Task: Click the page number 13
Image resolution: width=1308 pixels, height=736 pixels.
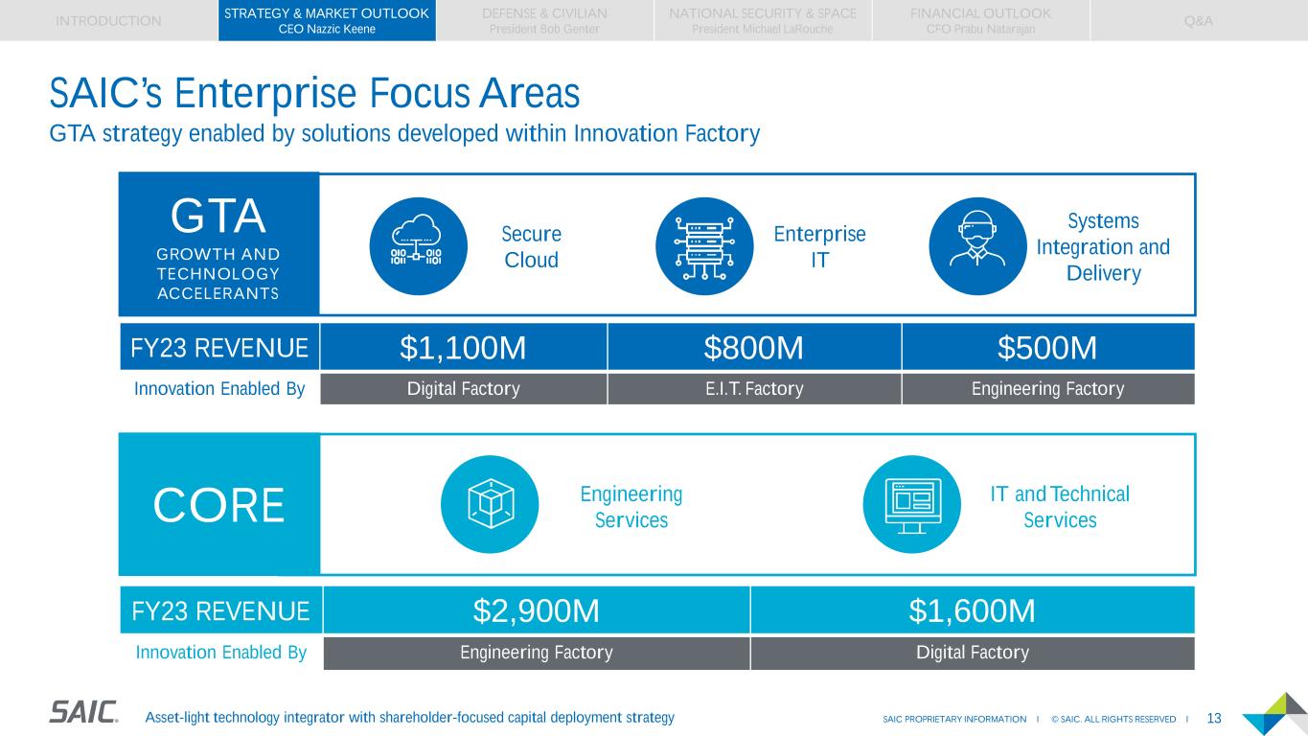Action: click(1214, 719)
